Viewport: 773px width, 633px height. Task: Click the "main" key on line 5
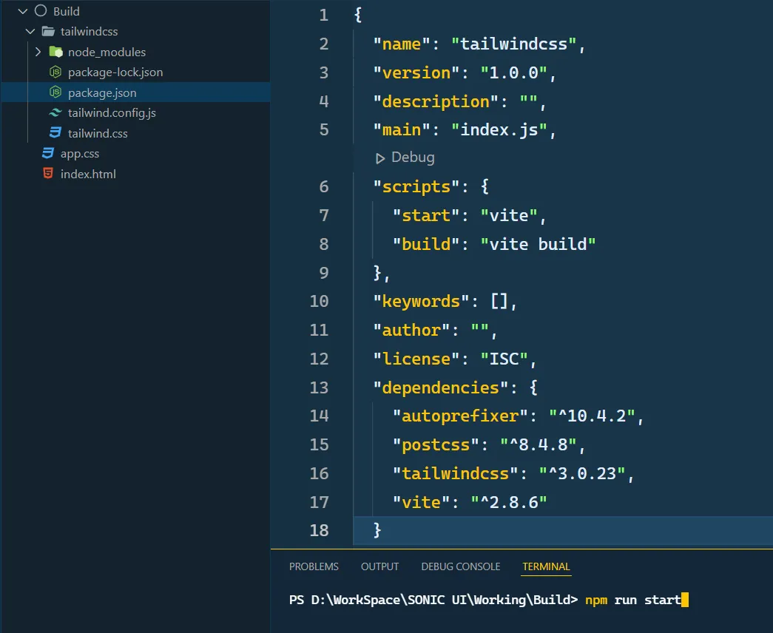point(401,129)
